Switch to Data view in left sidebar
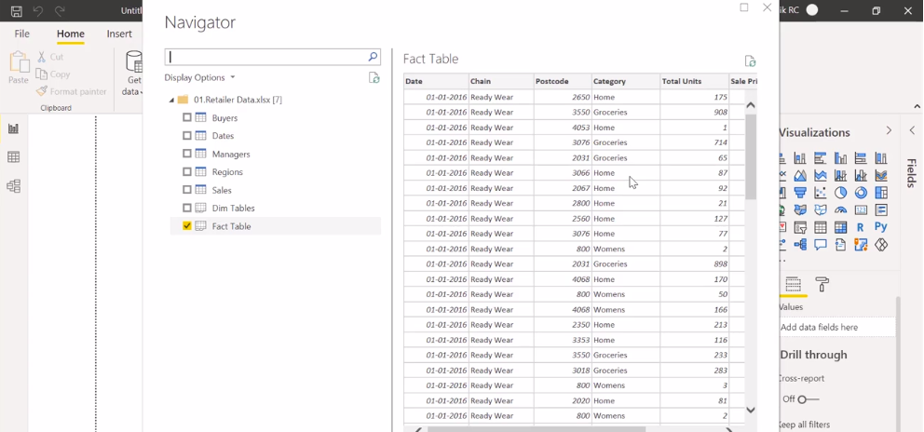The width and height of the screenshot is (924, 432). pos(14,156)
